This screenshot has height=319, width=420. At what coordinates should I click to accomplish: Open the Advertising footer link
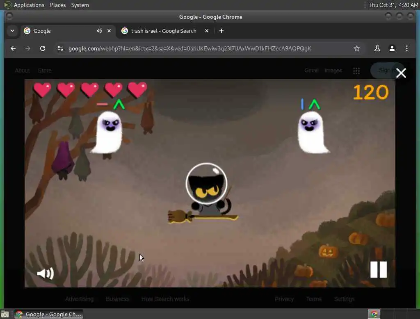[x=80, y=299]
